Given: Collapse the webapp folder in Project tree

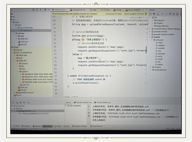Looking at the screenshot, I should coord(14,33).
